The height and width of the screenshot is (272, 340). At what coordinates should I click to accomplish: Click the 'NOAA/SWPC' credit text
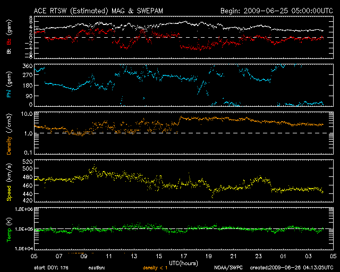[x=228, y=268]
